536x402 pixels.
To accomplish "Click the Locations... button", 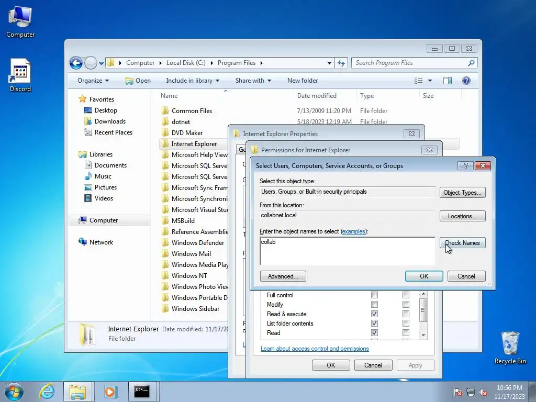I will pos(462,216).
